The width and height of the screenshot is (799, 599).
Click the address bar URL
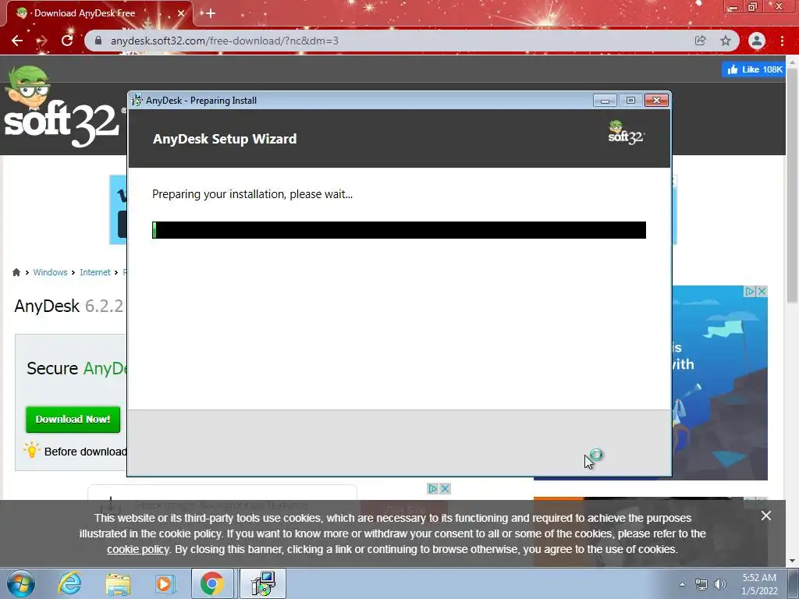(x=224, y=41)
